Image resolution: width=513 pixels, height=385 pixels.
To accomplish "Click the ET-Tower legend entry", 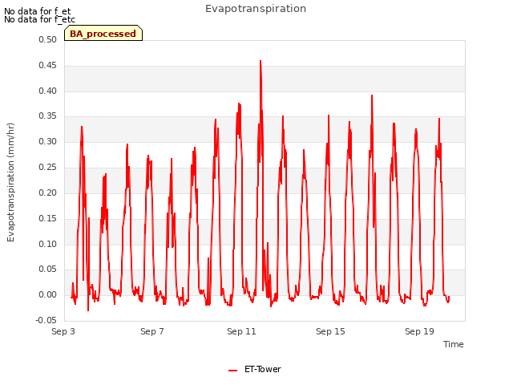I will (255, 369).
